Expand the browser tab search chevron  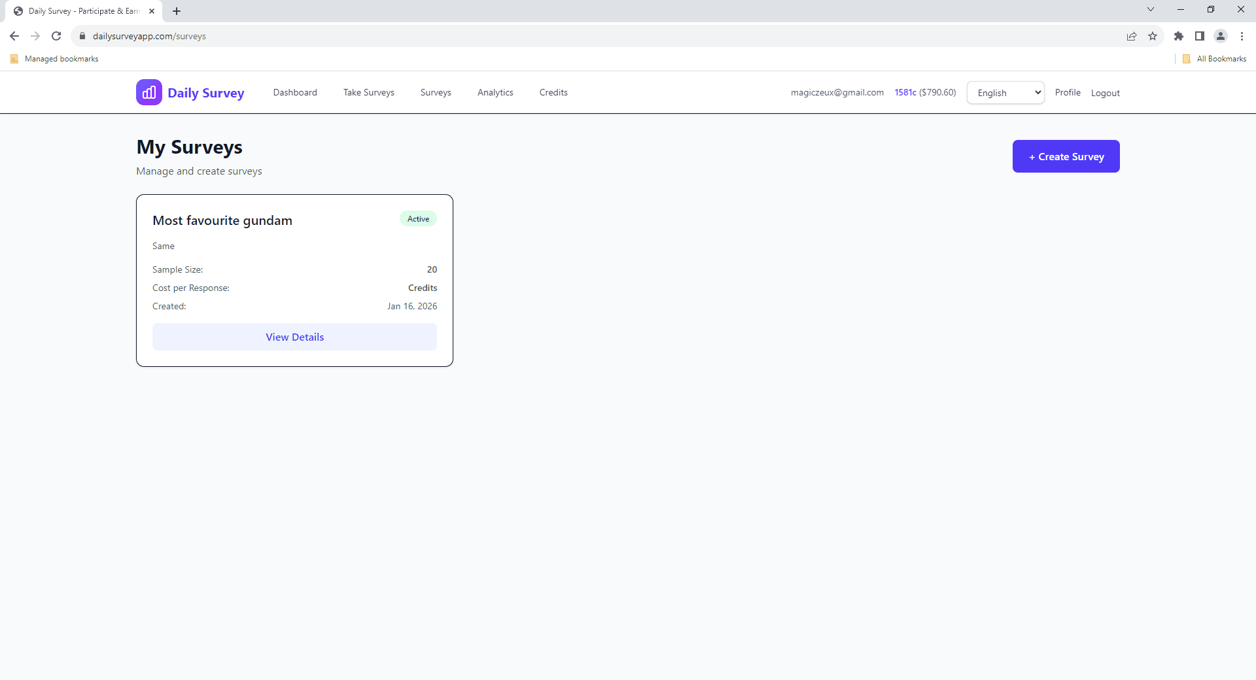point(1151,9)
